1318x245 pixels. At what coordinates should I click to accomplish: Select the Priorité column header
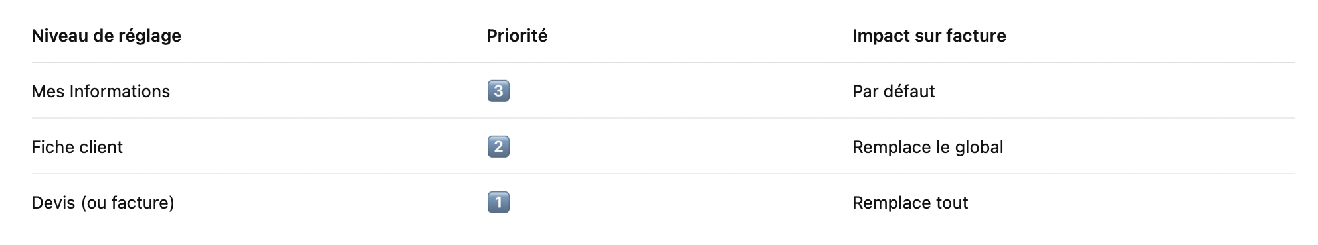(x=517, y=36)
